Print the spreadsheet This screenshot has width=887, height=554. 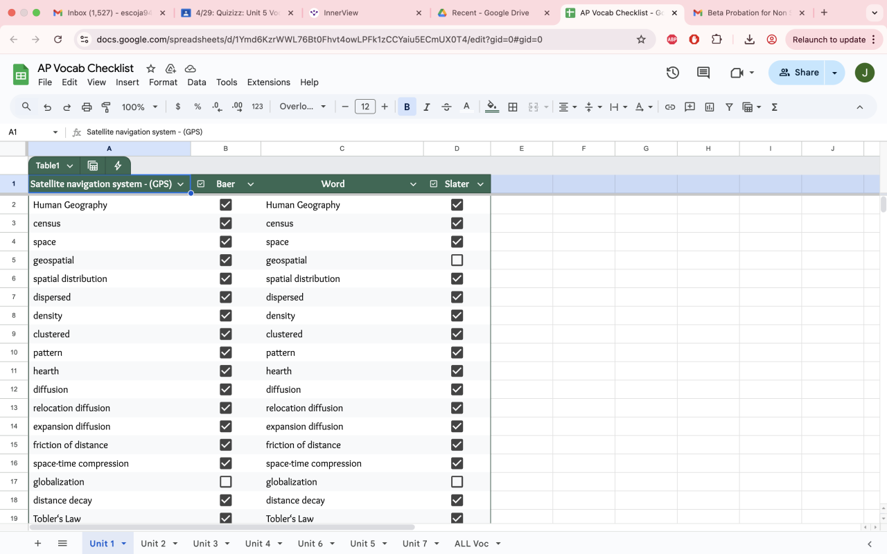click(x=87, y=107)
